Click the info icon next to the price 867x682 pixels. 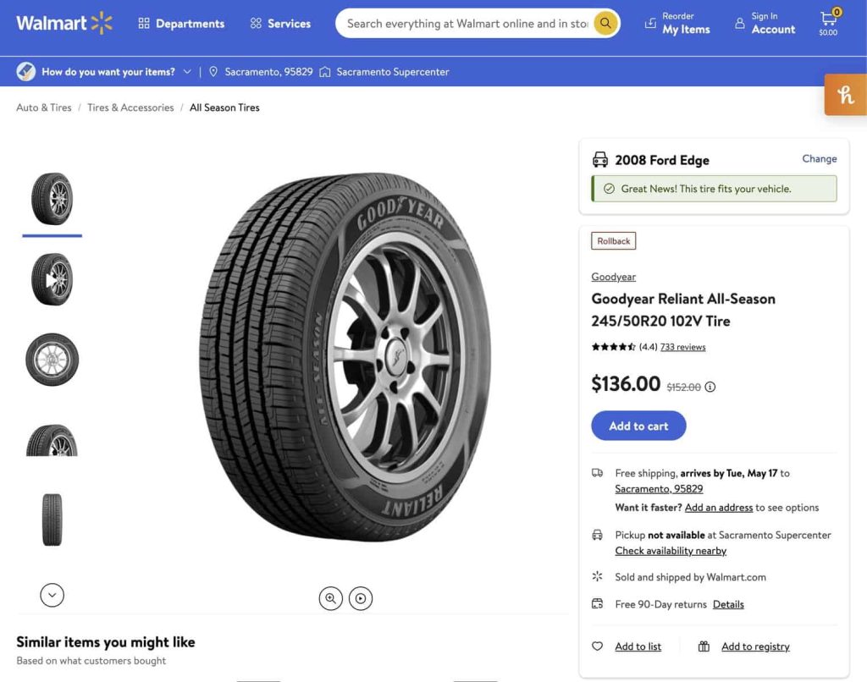pyautogui.click(x=709, y=386)
